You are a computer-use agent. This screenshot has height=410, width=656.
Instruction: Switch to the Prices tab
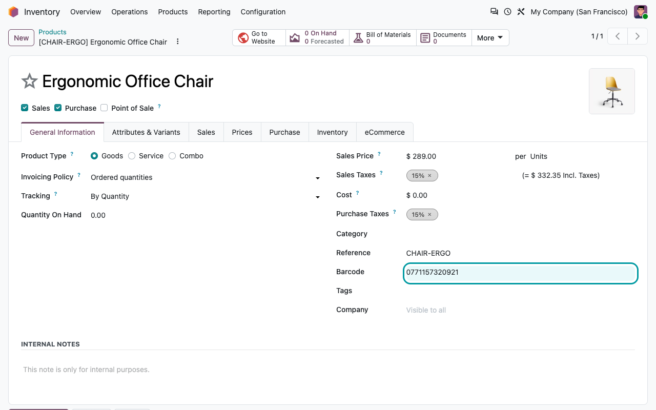(242, 132)
